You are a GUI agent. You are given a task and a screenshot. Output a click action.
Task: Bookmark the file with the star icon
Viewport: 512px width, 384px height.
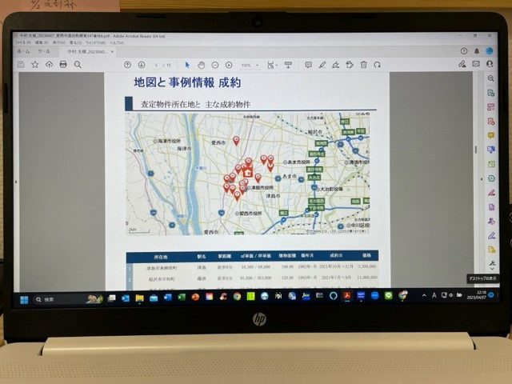tap(35, 64)
